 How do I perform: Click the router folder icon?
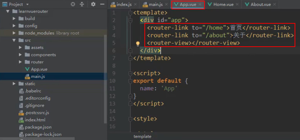coord(27,62)
